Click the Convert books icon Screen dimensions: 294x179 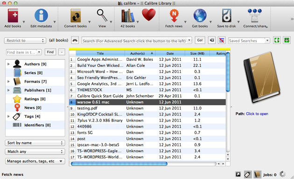(76, 16)
